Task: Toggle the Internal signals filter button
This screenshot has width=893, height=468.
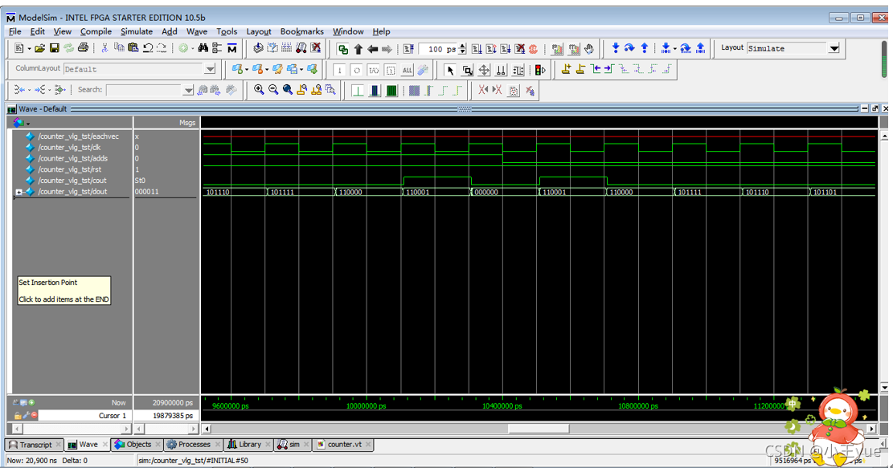Action: [x=391, y=70]
